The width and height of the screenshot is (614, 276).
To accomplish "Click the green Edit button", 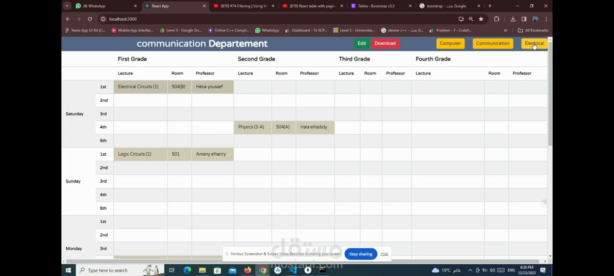I will tap(362, 43).
